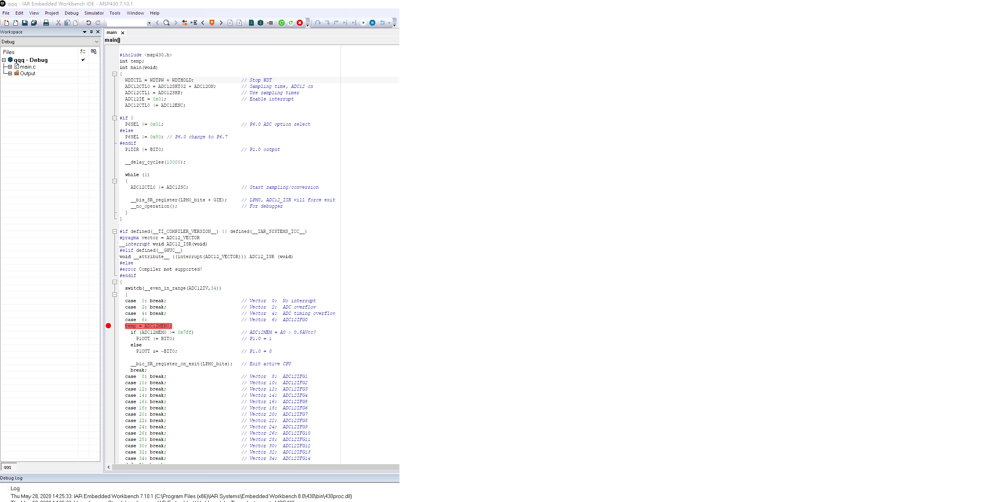This screenshot has width=1008, height=502.
Task: Click the Make hexagon icon
Action: click(260, 23)
